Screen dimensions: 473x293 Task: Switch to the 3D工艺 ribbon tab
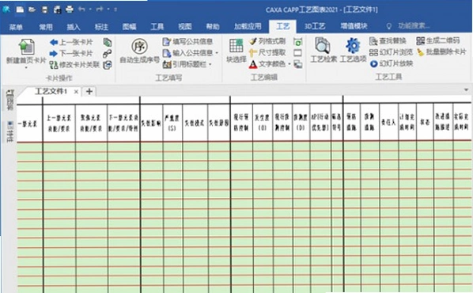click(315, 27)
